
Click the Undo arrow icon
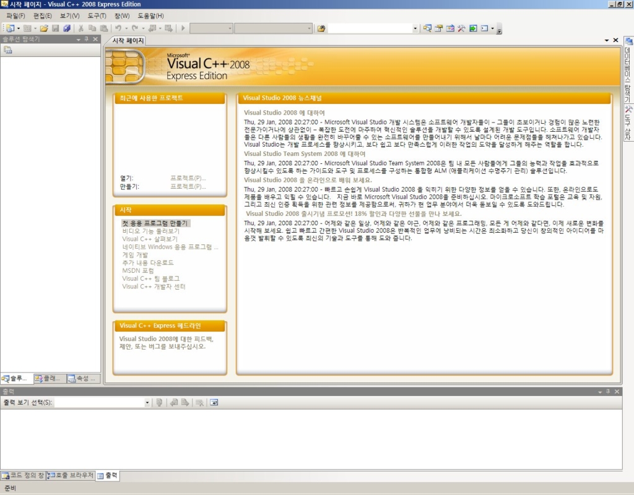(118, 28)
